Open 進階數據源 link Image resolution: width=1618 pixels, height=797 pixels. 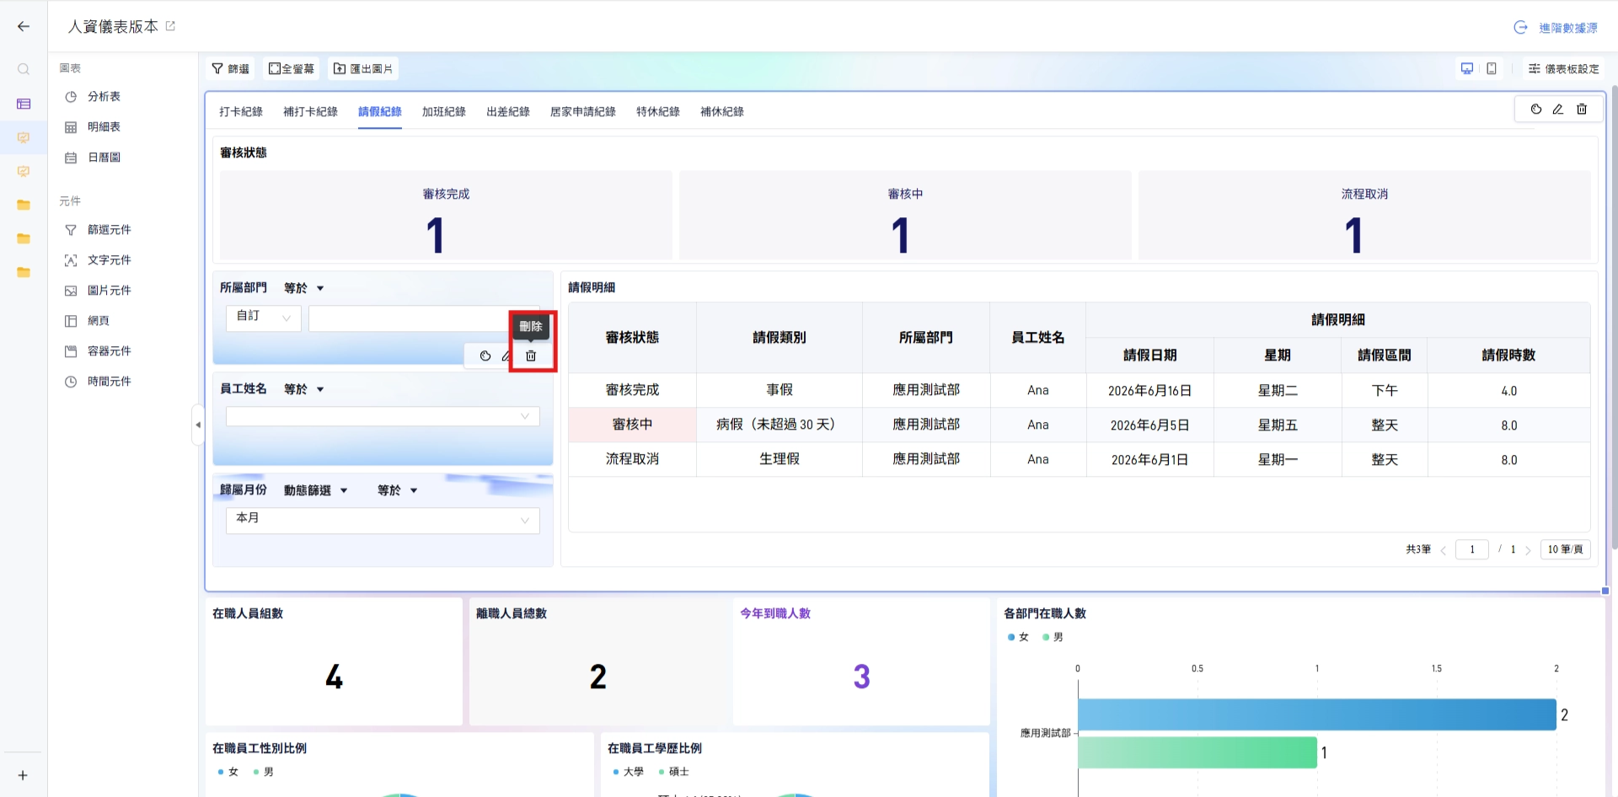click(1556, 28)
